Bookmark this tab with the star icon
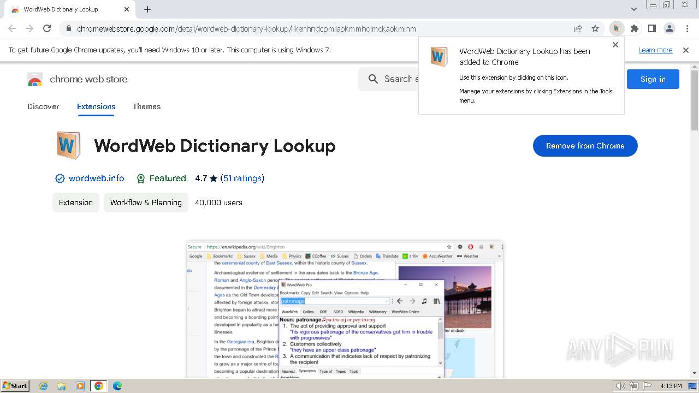The width and height of the screenshot is (699, 393). pos(595,28)
